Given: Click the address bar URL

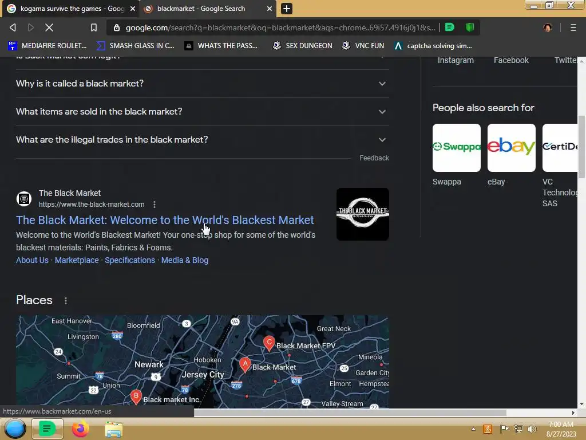Looking at the screenshot, I should (280, 27).
